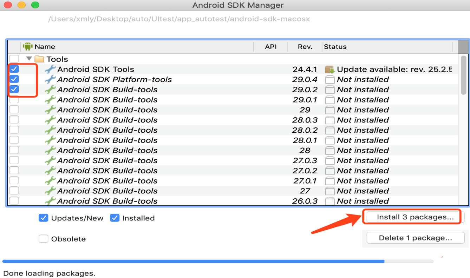Click the SDK path text at top
This screenshot has width=470, height=278.
(179, 19)
